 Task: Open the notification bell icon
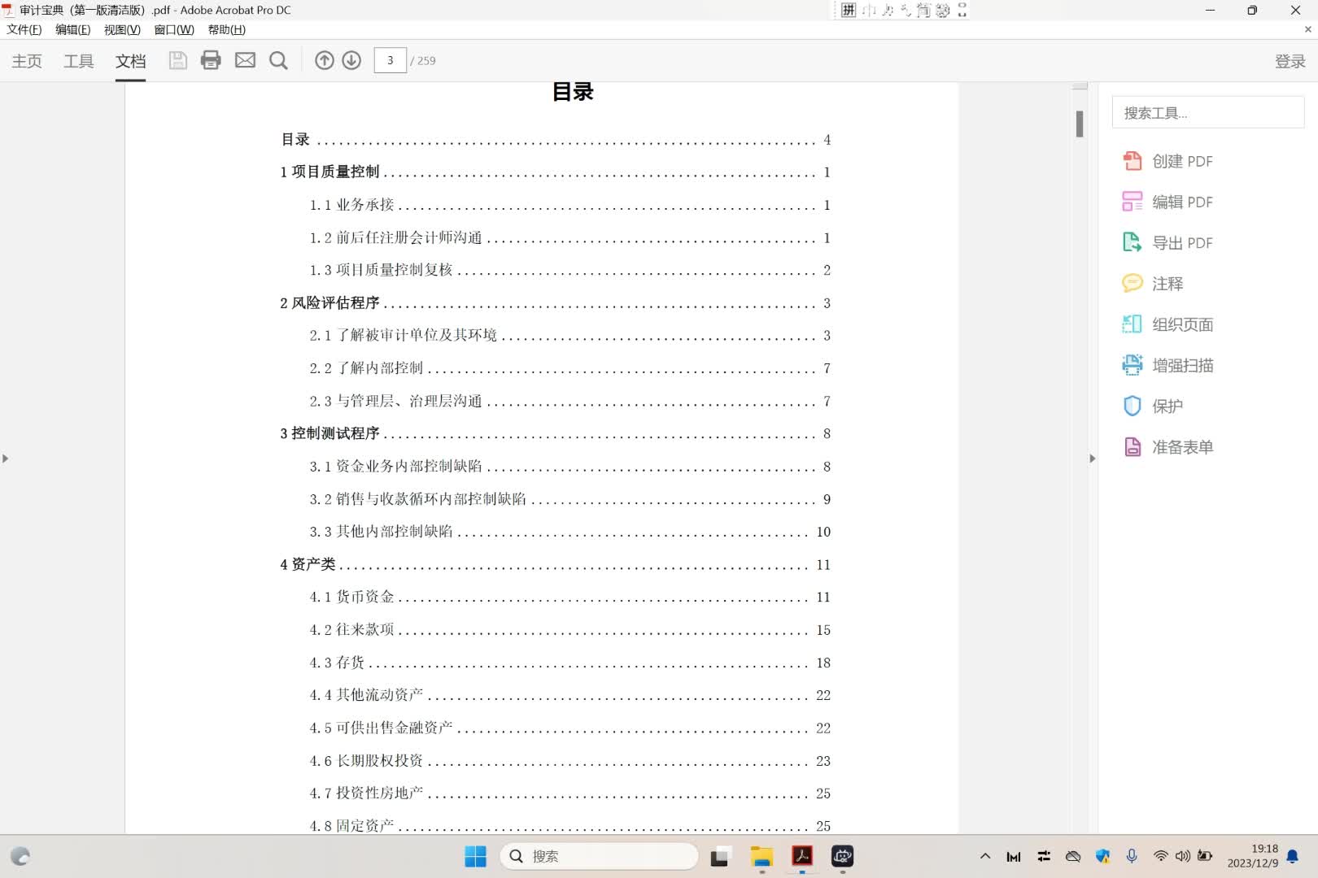[x=1293, y=856]
